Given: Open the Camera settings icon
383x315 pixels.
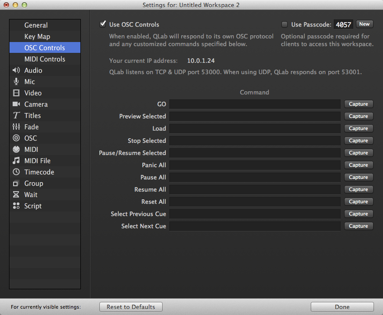Looking at the screenshot, I should (x=16, y=104).
